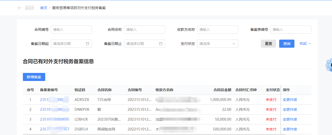Open calendar icon in 备案日期止 field
The image size is (332, 135).
point(161,44)
